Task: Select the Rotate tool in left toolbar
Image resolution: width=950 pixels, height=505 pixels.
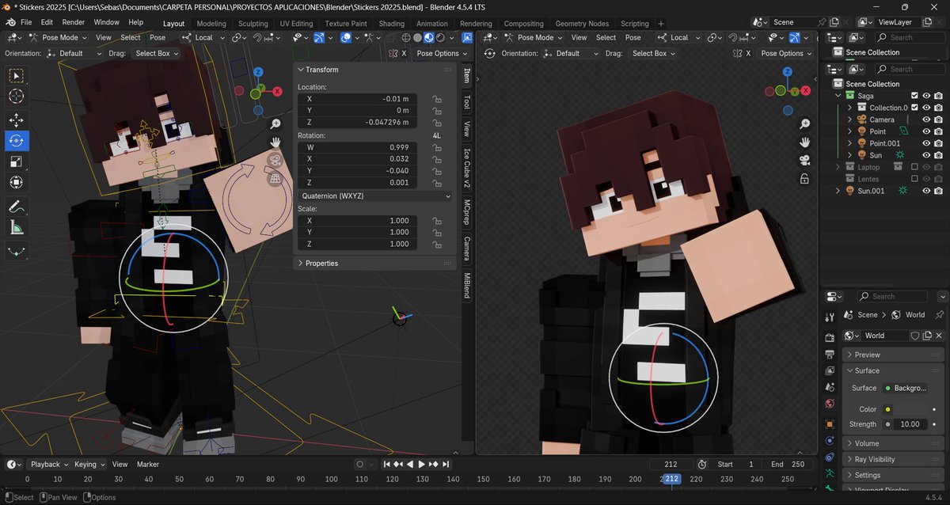Action: pyautogui.click(x=17, y=141)
